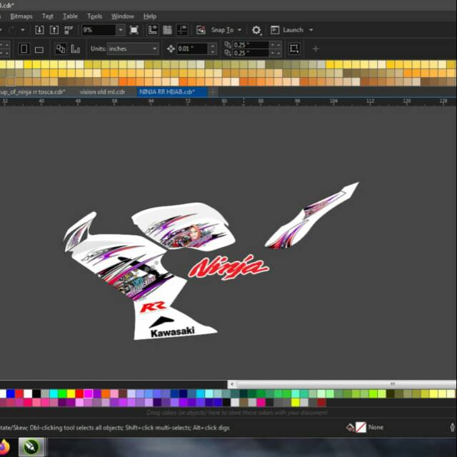Expand the zoom level dropdown arrow
Image resolution: width=457 pixels, height=457 pixels.
pos(121,30)
